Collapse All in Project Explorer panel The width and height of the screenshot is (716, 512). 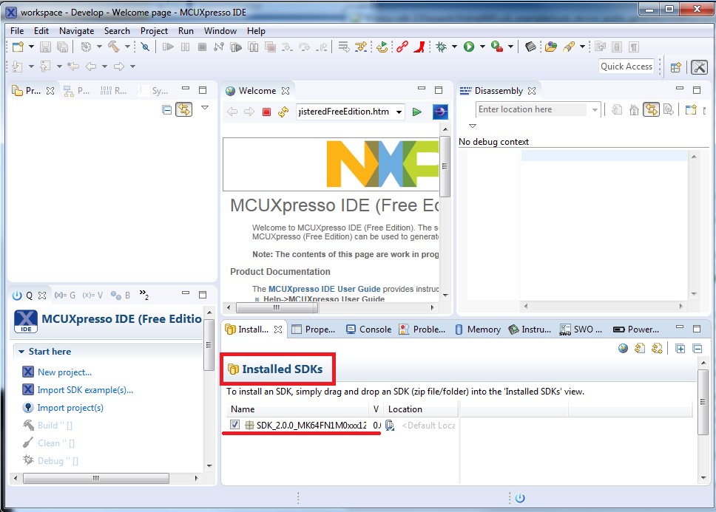point(166,110)
